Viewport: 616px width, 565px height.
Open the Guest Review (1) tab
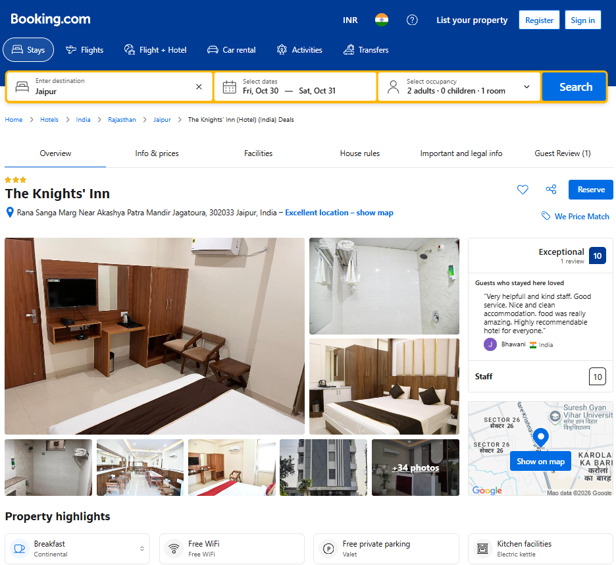point(563,153)
